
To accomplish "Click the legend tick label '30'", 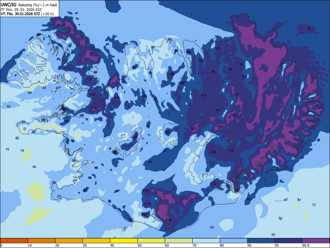I will [x=84, y=245].
